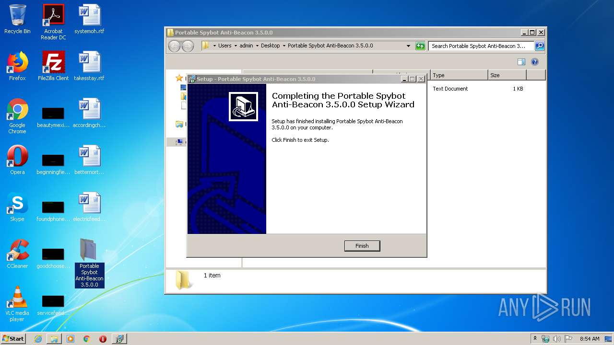Open Opera from the taskbar

(x=103, y=339)
